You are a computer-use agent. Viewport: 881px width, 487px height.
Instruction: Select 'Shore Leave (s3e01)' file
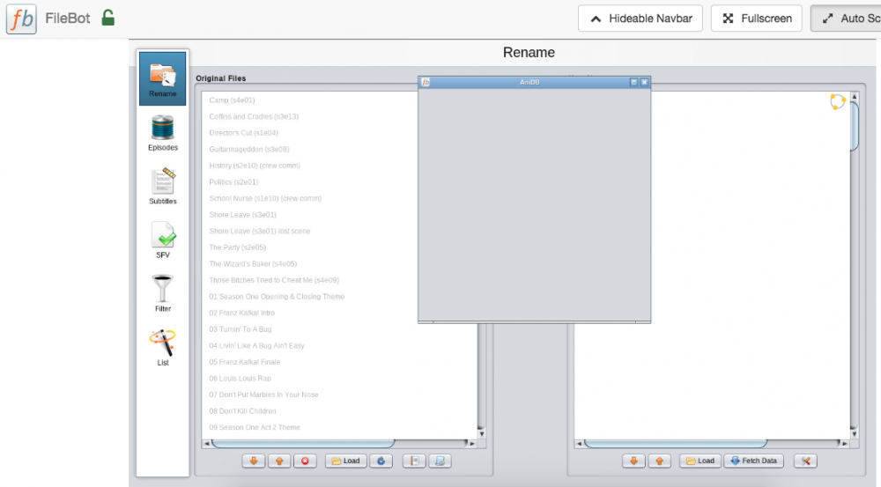point(243,214)
